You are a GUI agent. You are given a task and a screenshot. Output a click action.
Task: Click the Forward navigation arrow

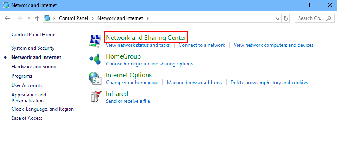coord(19,18)
